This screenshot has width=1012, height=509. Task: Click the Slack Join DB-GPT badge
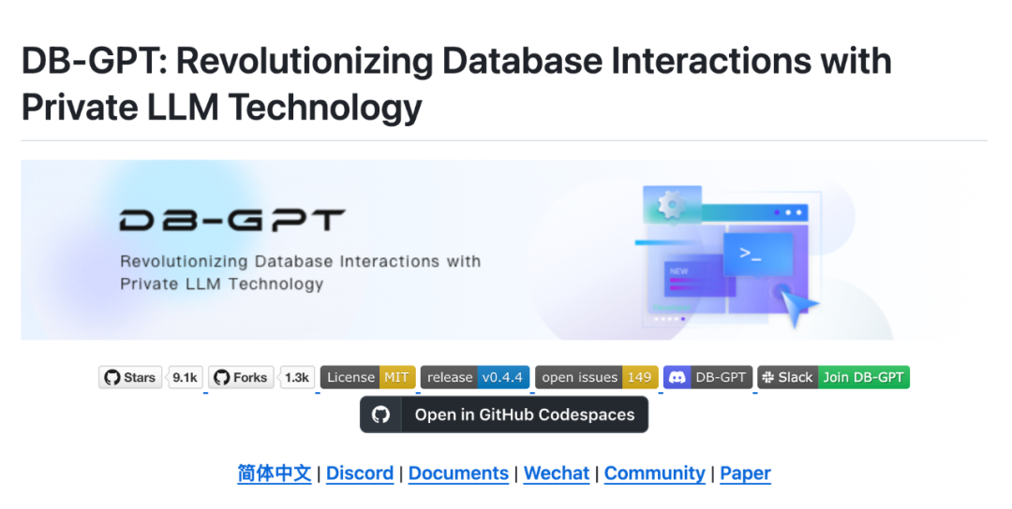833,378
